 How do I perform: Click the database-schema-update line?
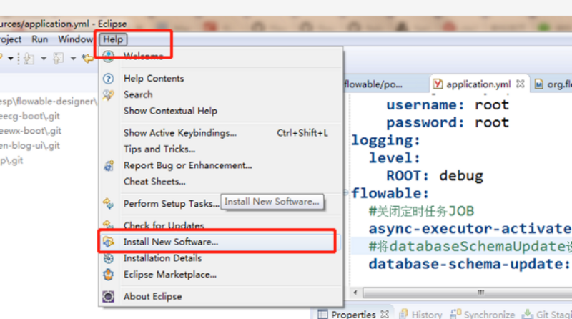[470, 264]
